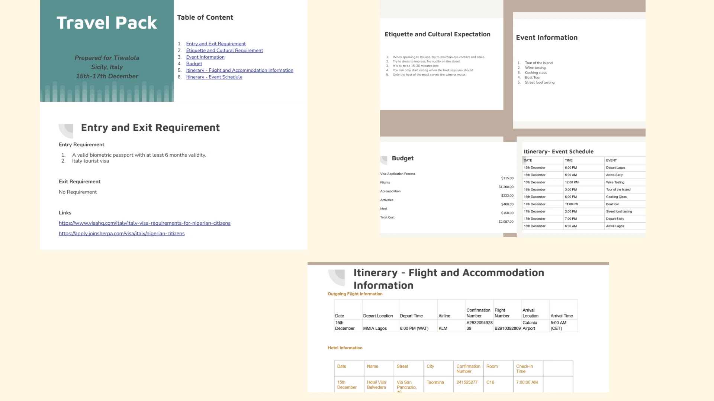Click the KLM airline cell
Viewport: 714px width, 401px height.
click(443, 328)
